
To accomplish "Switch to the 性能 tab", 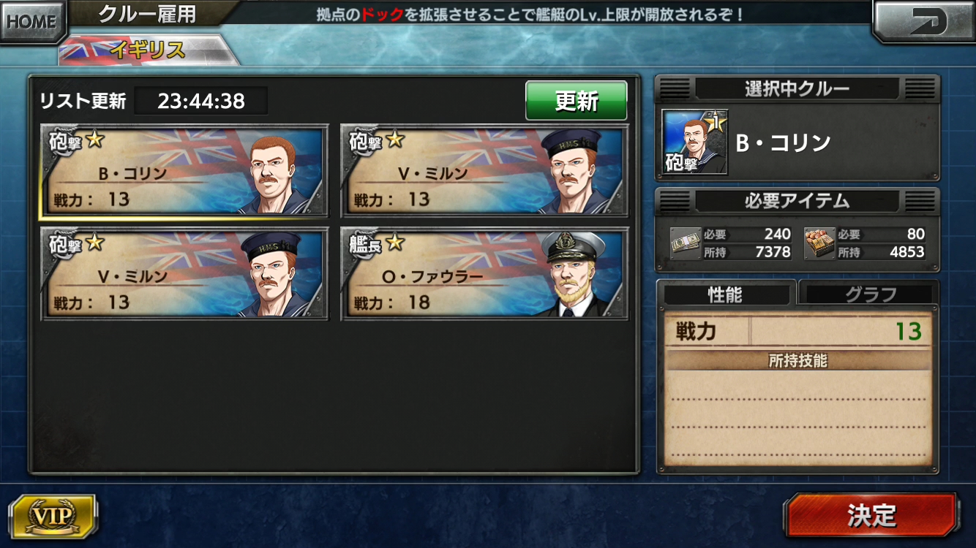I will 725,294.
